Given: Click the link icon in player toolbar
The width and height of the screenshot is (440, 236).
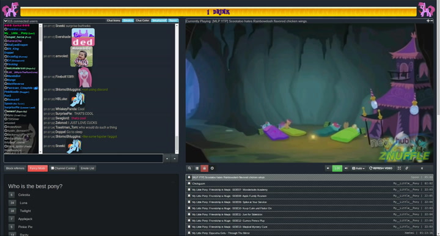Looking at the screenshot, I should (406, 168).
